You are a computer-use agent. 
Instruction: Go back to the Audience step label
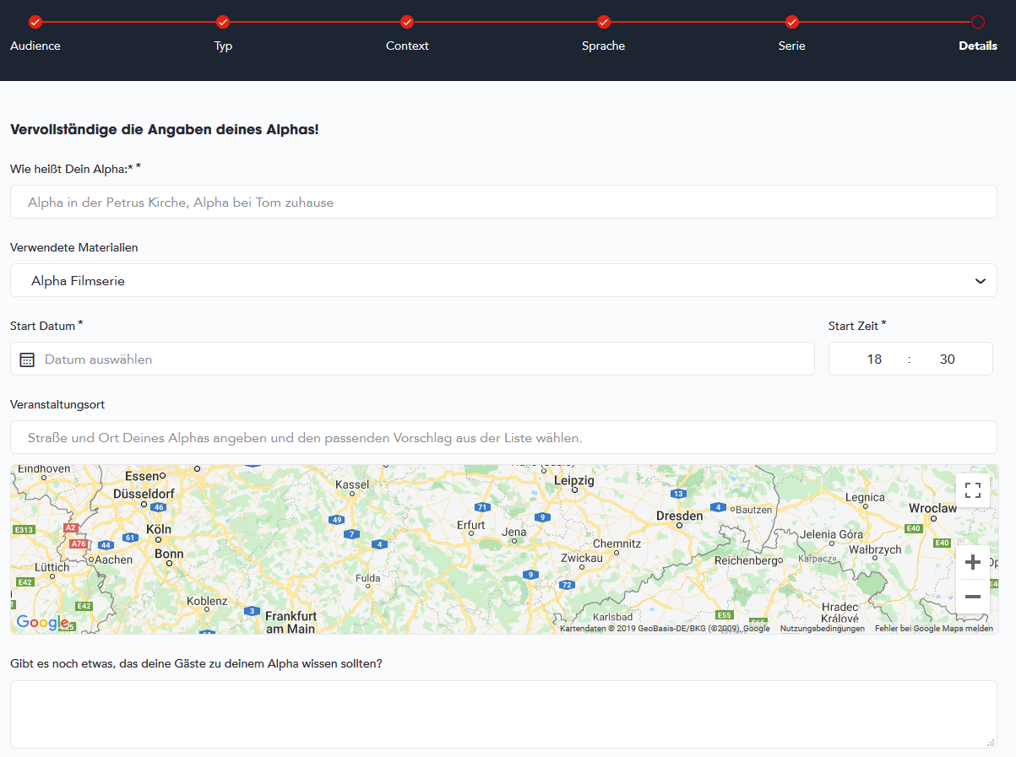tap(35, 46)
